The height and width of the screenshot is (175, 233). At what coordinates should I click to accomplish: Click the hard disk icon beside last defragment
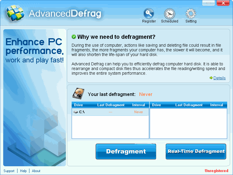coord(78,93)
